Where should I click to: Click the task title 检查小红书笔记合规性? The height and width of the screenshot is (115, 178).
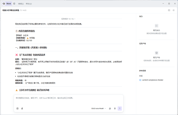coord(11,10)
